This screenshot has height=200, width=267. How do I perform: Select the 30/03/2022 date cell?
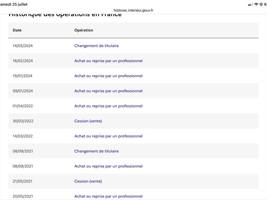(x=23, y=121)
